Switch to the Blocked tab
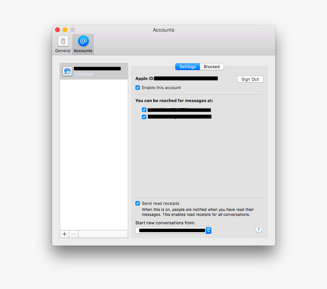 212,67
